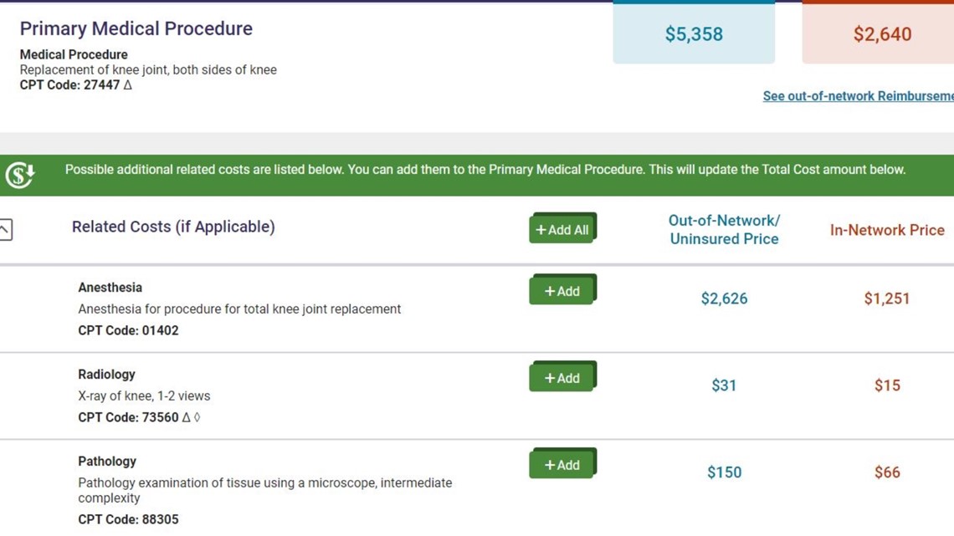Viewport: 954px width, 536px height.
Task: Click the Primary Medical Procedure heading
Action: (x=136, y=28)
